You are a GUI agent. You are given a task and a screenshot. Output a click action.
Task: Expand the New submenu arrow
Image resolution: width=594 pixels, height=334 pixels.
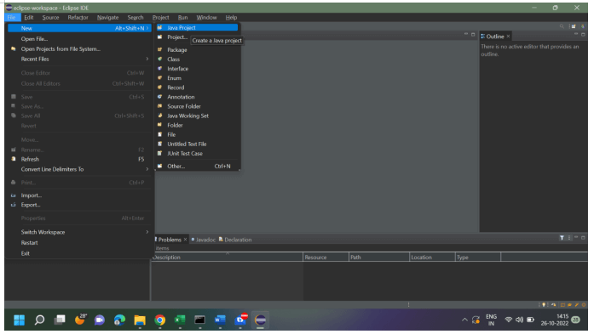[x=147, y=28]
